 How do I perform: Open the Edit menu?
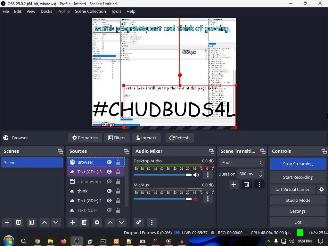[18, 11]
